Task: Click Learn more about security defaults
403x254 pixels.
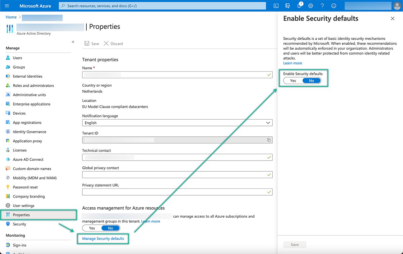Action: tap(292, 63)
